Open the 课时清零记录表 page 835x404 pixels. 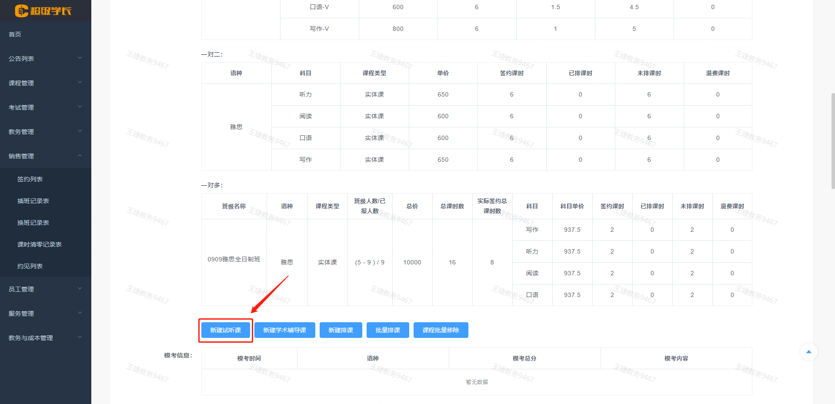[40, 244]
